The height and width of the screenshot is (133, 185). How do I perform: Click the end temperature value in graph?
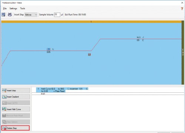coord(138,37)
